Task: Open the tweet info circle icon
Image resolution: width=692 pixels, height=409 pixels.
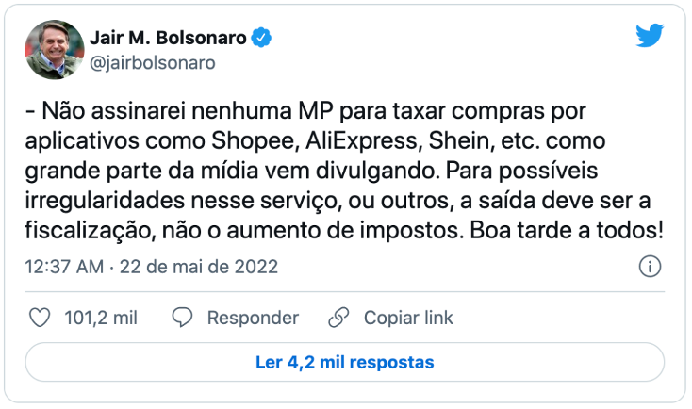Action: tap(650, 267)
